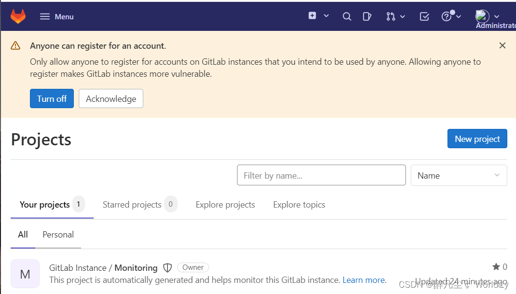Open the search magnifier icon
Screen dimensions: 516x294
point(347,16)
